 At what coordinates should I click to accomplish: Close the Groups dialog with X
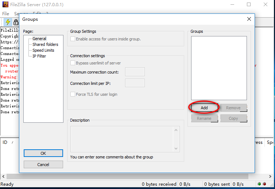tap(249, 19)
